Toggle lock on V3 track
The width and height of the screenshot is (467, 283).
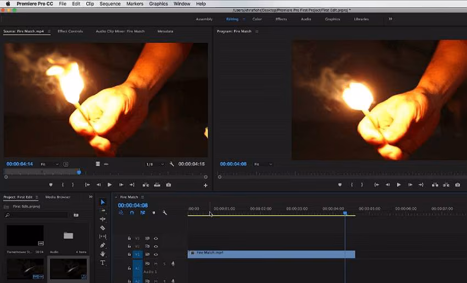[129, 238]
